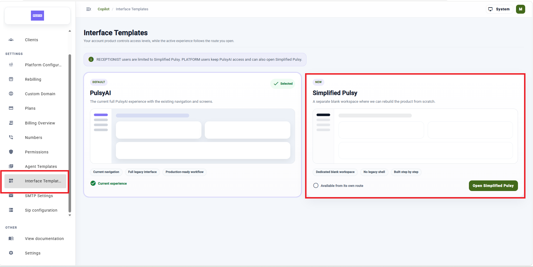Click the NEW badge on Simplified Pulsy card

pyautogui.click(x=318, y=82)
